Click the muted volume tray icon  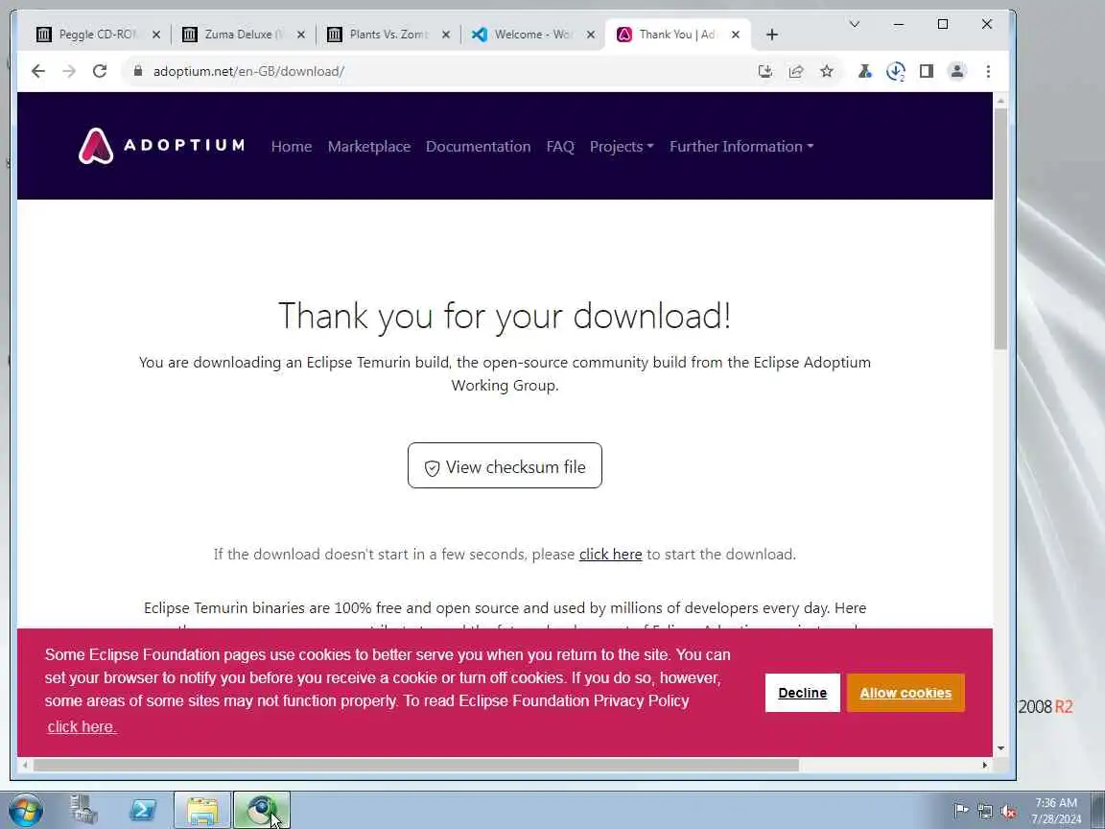[1008, 812]
